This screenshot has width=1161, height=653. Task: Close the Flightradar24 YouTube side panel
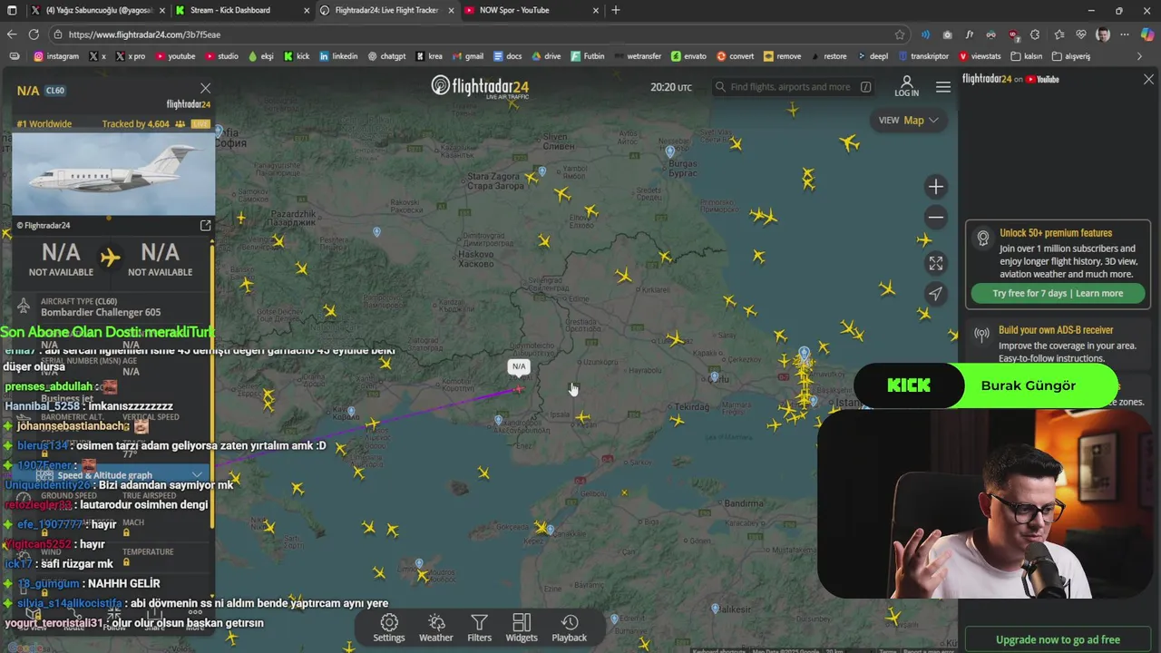click(x=1148, y=80)
